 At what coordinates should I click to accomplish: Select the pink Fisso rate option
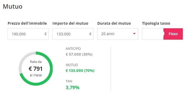(173, 34)
